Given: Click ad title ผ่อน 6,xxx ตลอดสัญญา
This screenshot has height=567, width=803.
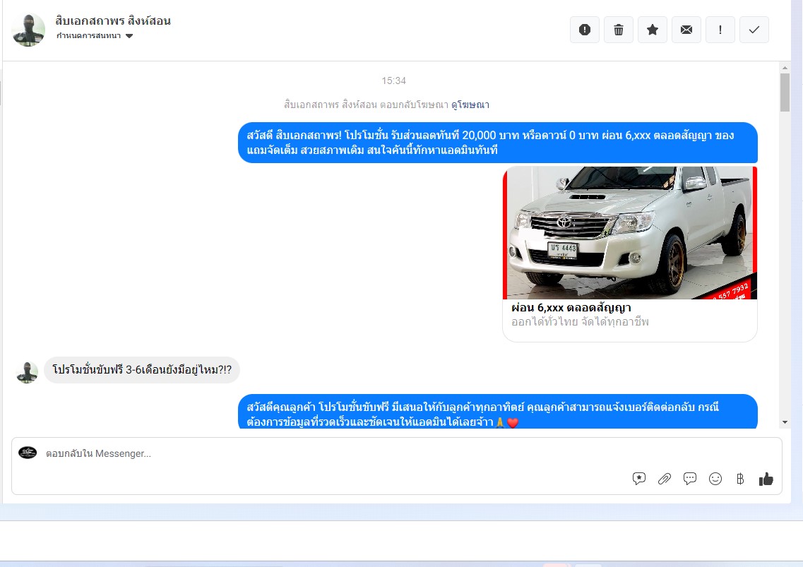Looking at the screenshot, I should pos(571,307).
